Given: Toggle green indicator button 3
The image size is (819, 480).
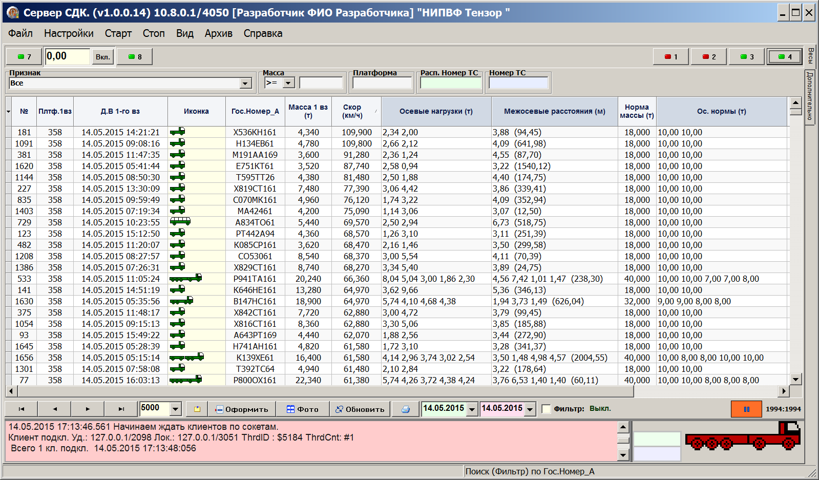Looking at the screenshot, I should 746,57.
